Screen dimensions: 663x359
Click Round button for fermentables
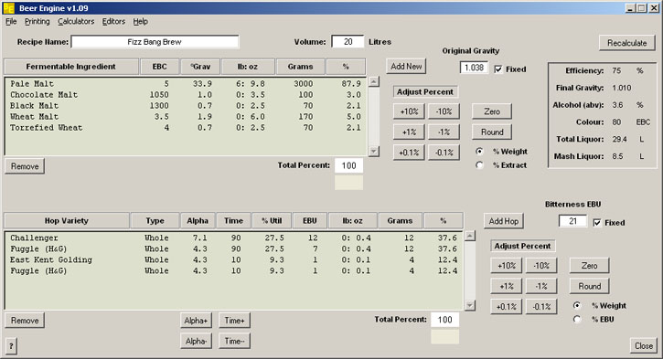492,132
